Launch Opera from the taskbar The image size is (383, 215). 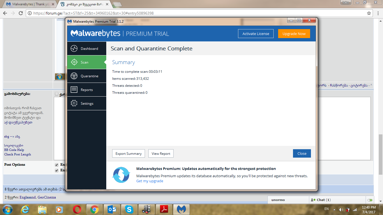point(77,209)
